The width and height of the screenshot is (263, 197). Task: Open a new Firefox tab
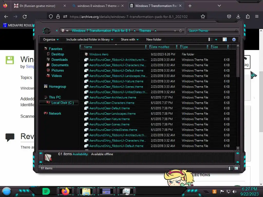pos(190,6)
